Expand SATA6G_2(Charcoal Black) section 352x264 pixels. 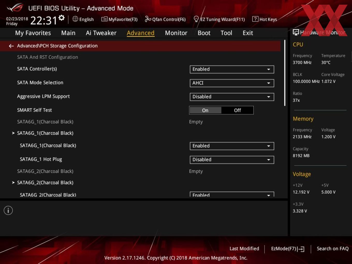[45, 182]
